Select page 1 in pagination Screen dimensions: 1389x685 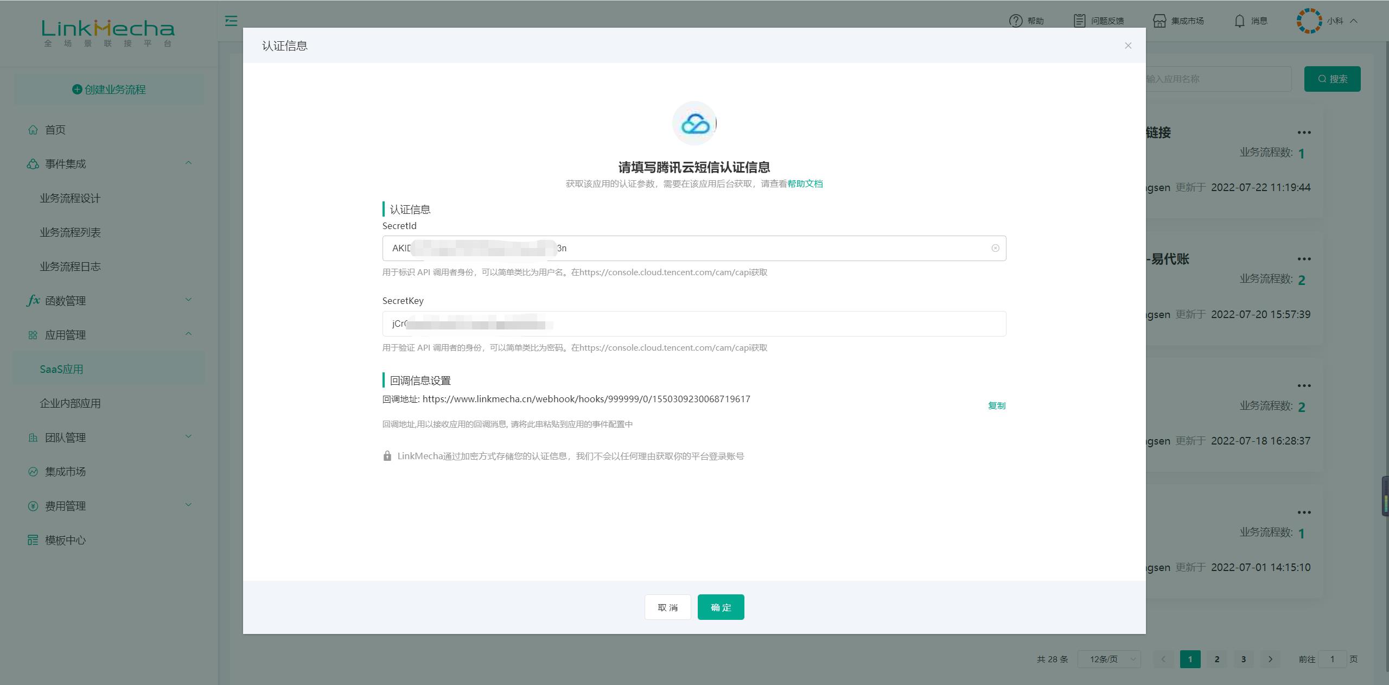[x=1190, y=659]
